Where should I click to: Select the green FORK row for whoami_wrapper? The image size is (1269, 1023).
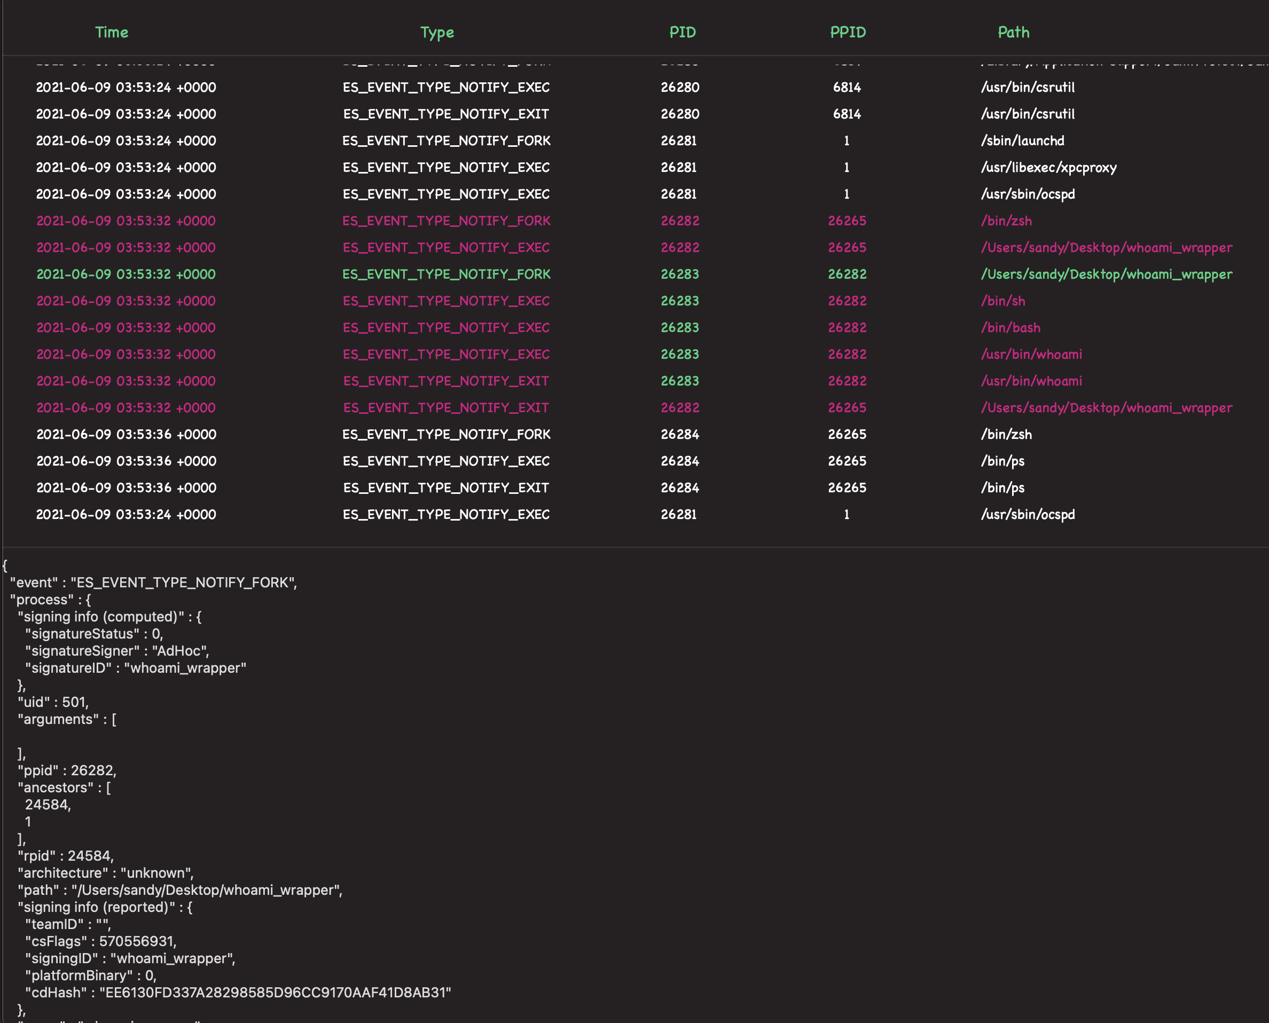(x=446, y=274)
